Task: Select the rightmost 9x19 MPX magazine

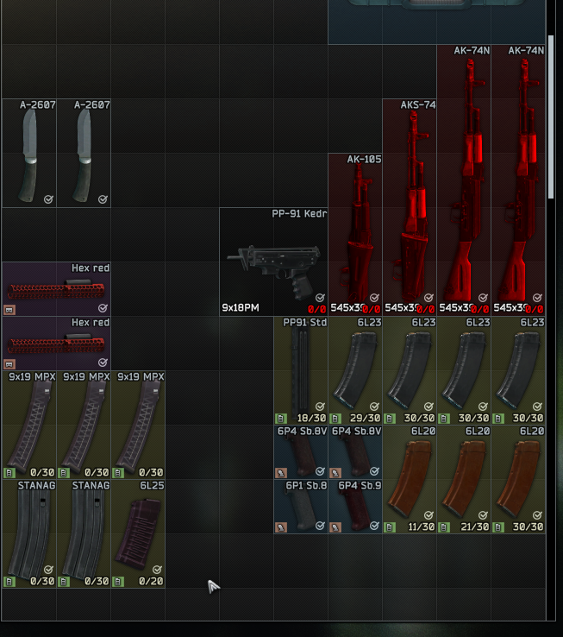Action: click(138, 425)
